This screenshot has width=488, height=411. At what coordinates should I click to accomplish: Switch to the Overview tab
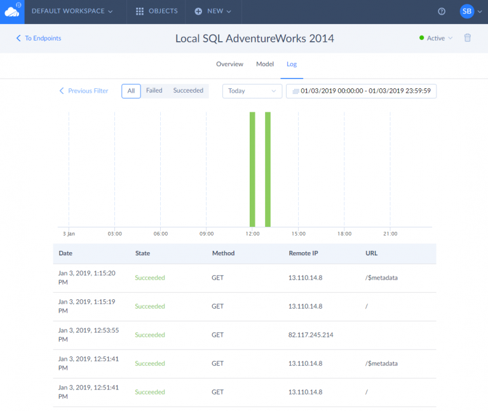(229, 64)
